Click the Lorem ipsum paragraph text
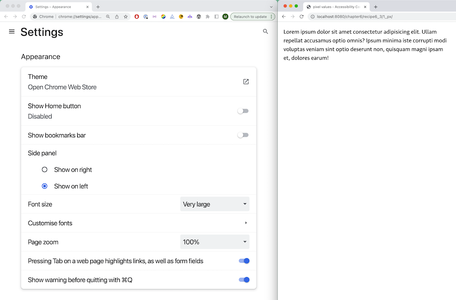Image resolution: width=456 pixels, height=300 pixels. tap(365, 45)
